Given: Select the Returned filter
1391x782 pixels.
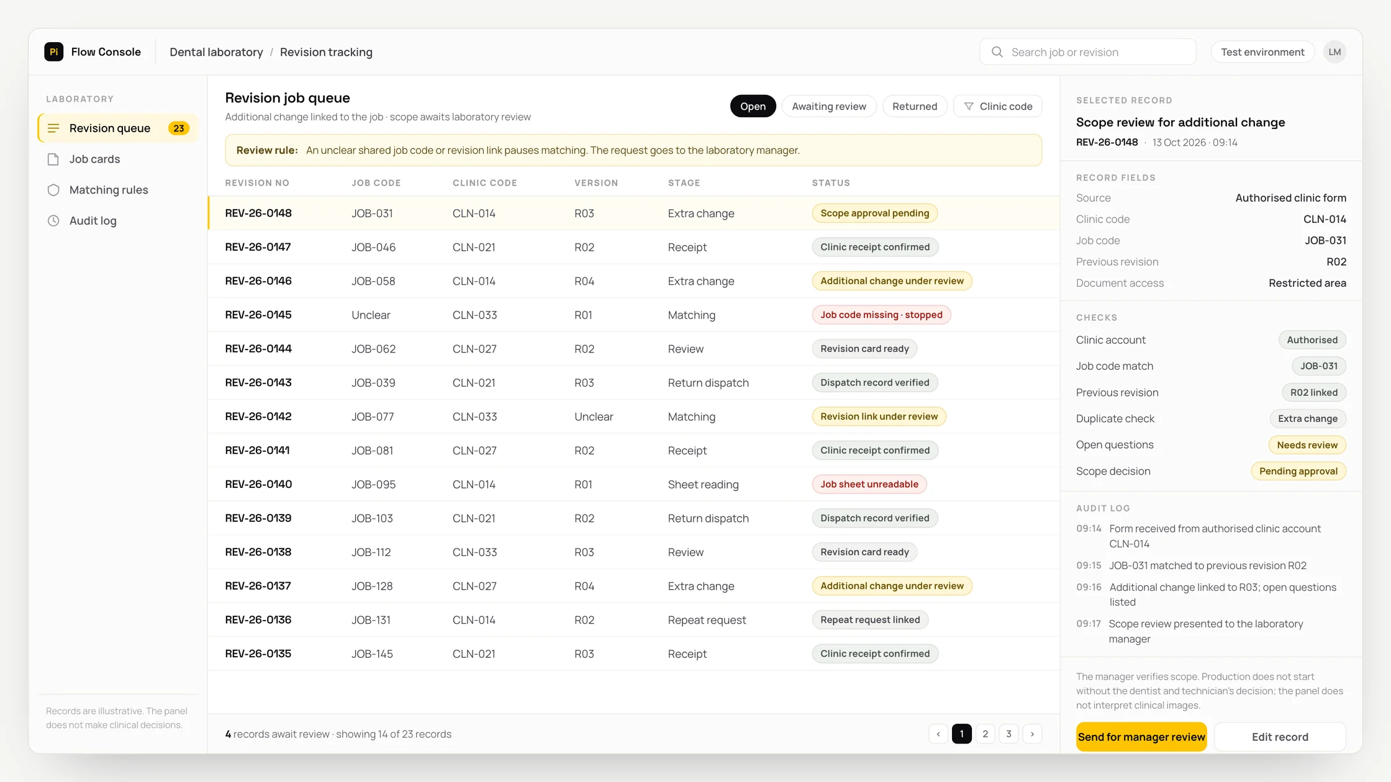Looking at the screenshot, I should [915, 106].
